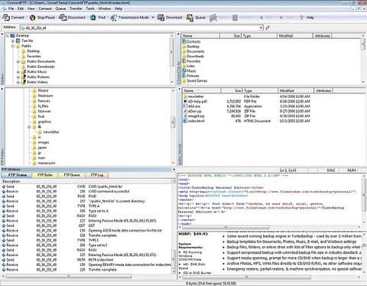Click the Download toolbar icon
The width and height of the screenshot is (367, 286).
pyautogui.click(x=161, y=18)
